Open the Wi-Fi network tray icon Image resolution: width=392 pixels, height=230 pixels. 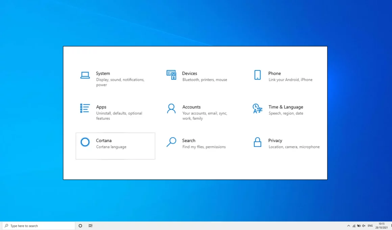click(x=354, y=226)
